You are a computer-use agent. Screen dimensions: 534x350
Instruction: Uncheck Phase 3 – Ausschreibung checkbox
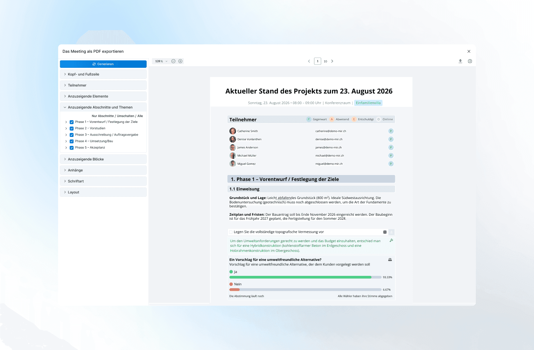tap(71, 135)
